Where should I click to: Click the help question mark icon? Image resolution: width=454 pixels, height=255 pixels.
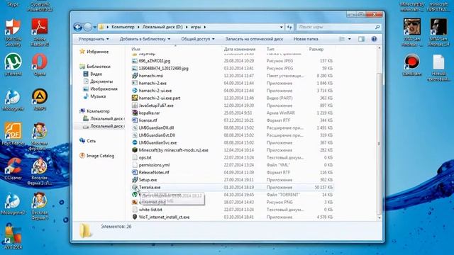pyautogui.click(x=374, y=39)
